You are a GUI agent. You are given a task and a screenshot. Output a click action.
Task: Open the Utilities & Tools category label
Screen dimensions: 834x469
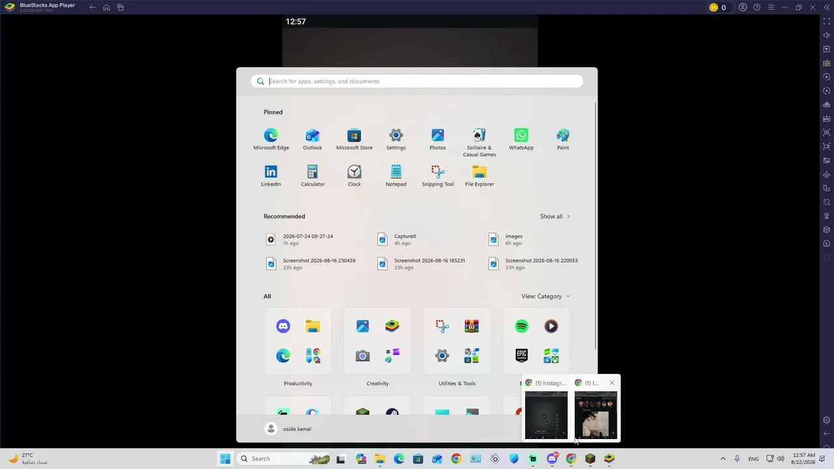(x=457, y=384)
